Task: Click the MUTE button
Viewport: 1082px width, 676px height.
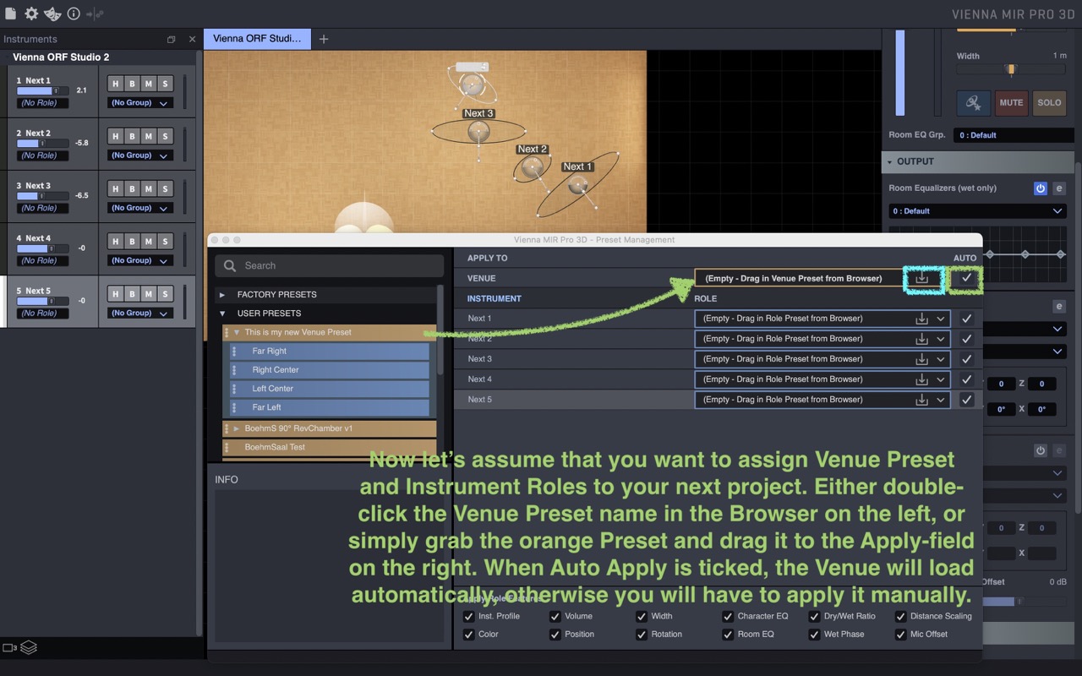Action: (x=1011, y=102)
